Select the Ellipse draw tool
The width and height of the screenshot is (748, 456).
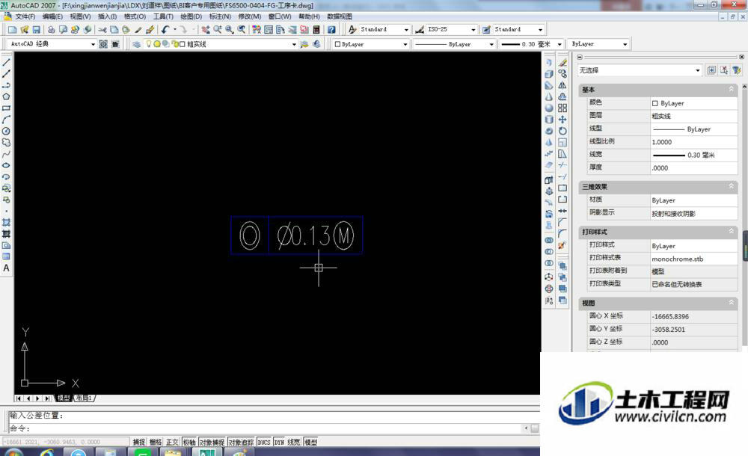coord(6,165)
